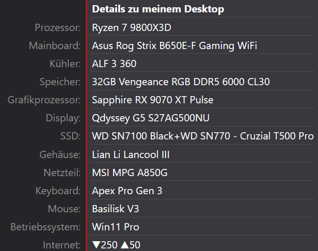This screenshot has width=318, height=251.
Task: Click the Qdyssey G5 S27AG500NU display value
Action: pos(151,118)
